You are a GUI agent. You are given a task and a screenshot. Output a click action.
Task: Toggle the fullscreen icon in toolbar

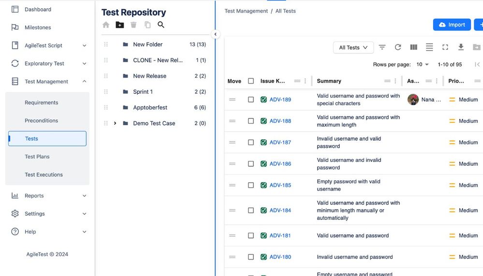(x=445, y=47)
